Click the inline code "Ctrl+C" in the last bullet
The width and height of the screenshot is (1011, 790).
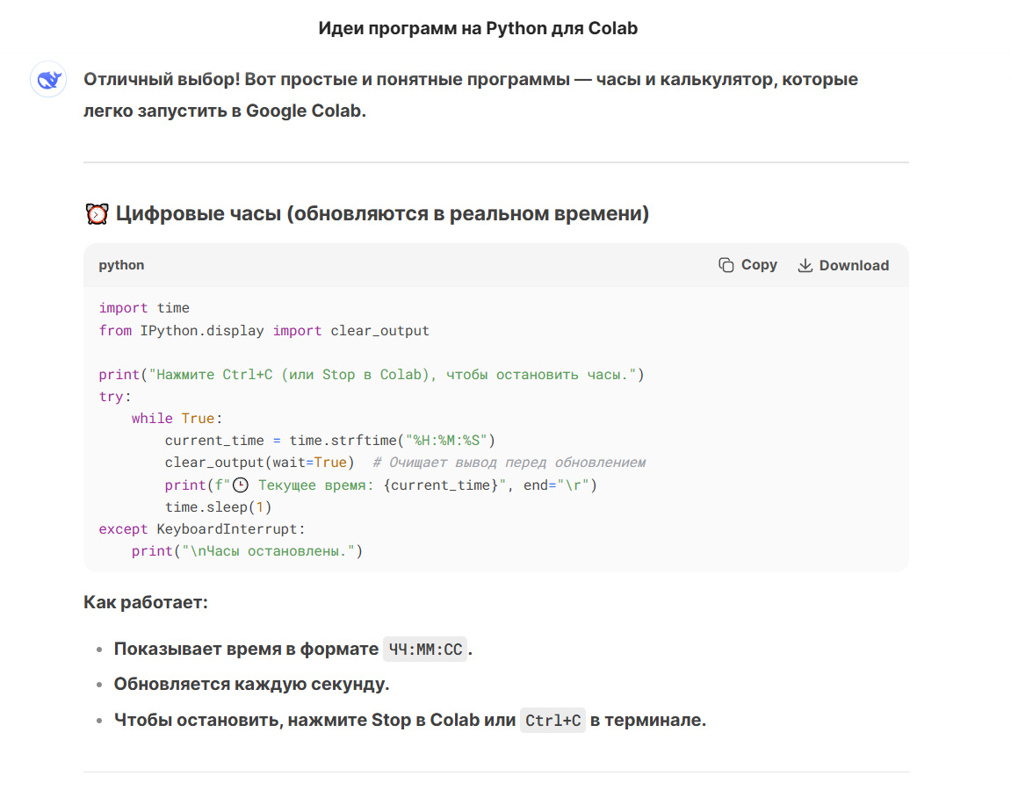pyautogui.click(x=553, y=721)
